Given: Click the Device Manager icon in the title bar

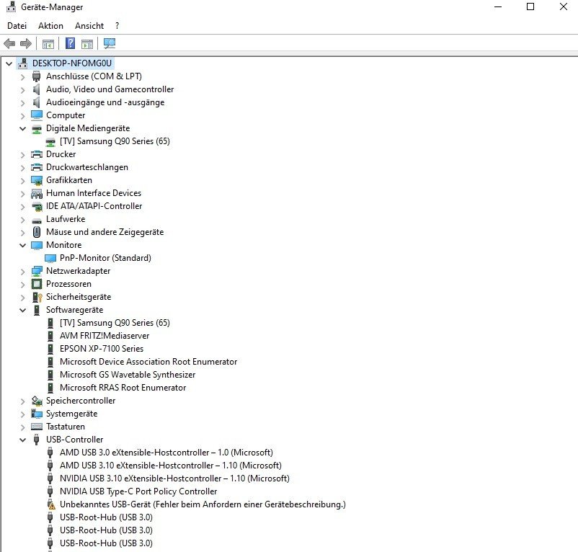Looking at the screenshot, I should coord(11,7).
